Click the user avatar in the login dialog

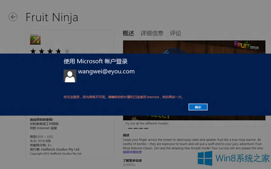(x=70, y=76)
